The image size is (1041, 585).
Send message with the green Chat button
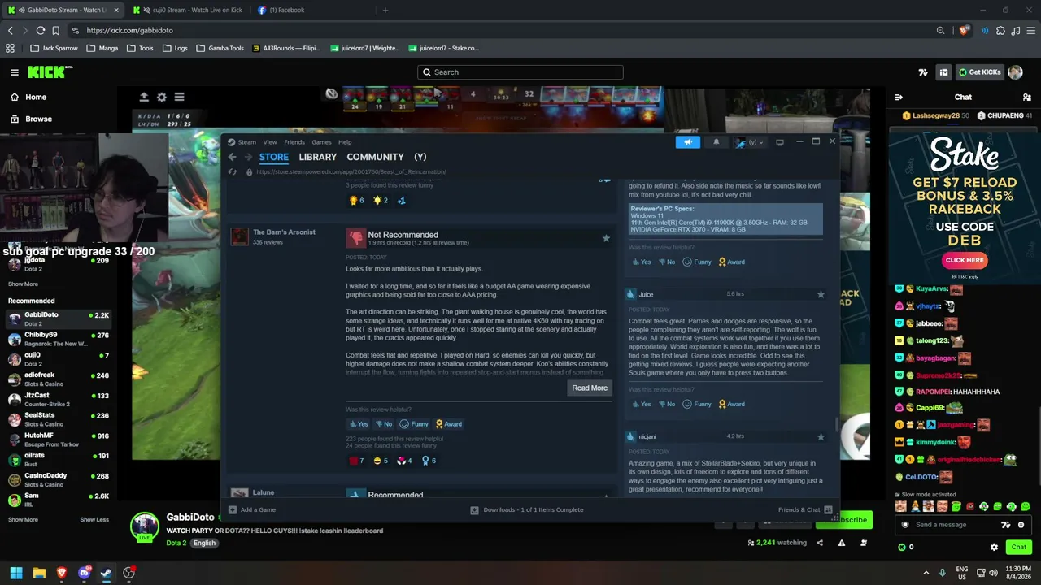click(x=1018, y=548)
